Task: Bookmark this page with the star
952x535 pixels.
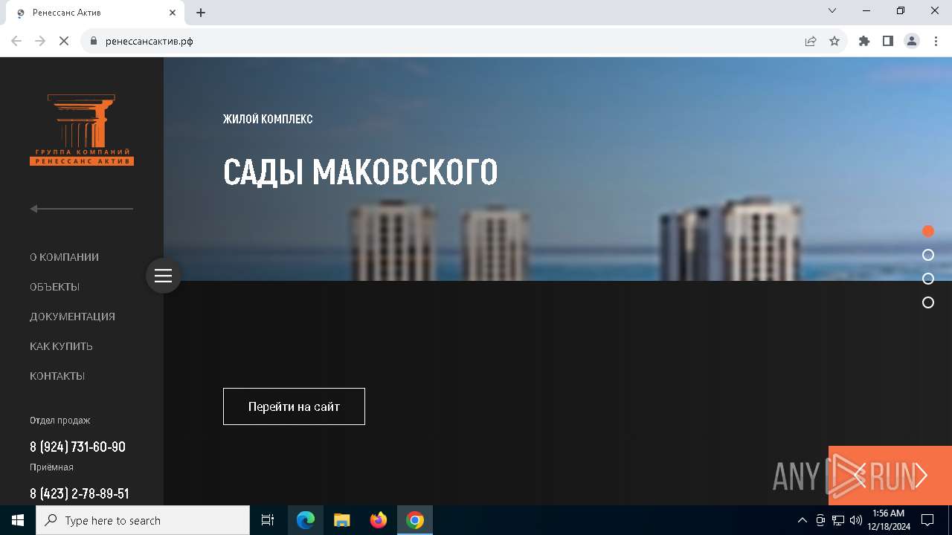Action: (834, 41)
